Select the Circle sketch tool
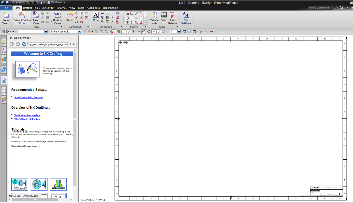 pos(127,18)
